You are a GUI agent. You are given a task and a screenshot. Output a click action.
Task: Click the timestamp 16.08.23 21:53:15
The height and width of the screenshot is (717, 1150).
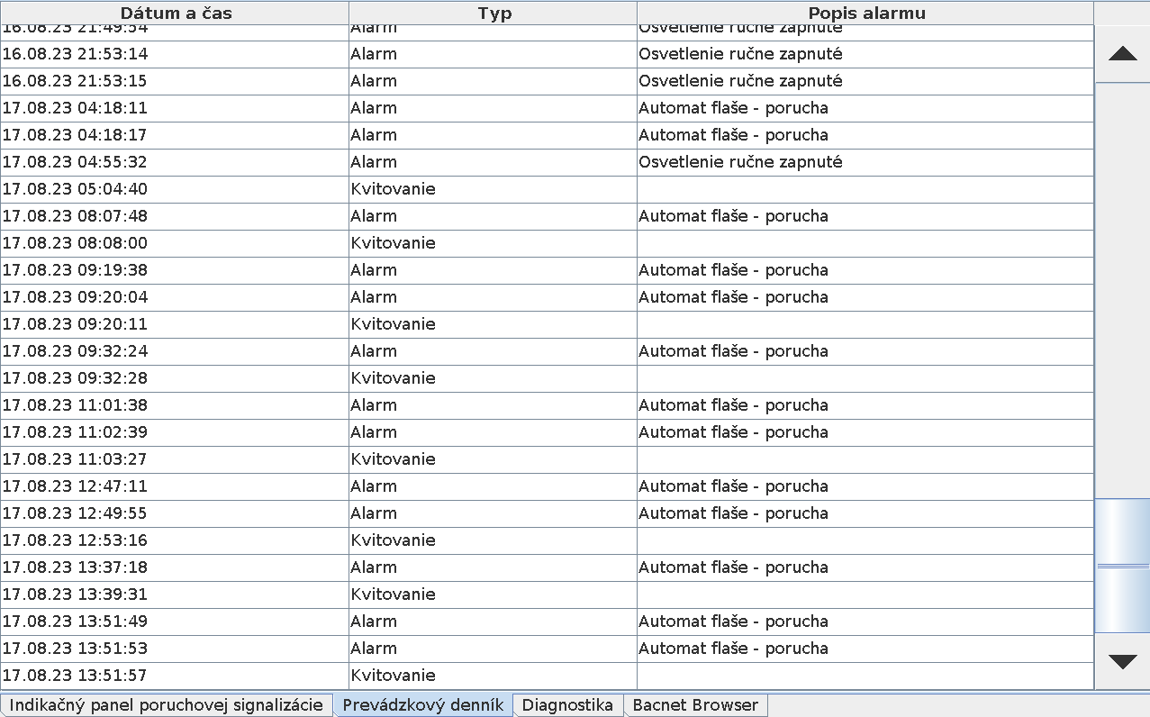(75, 81)
